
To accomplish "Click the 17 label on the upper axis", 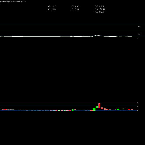I will point(139,34).
